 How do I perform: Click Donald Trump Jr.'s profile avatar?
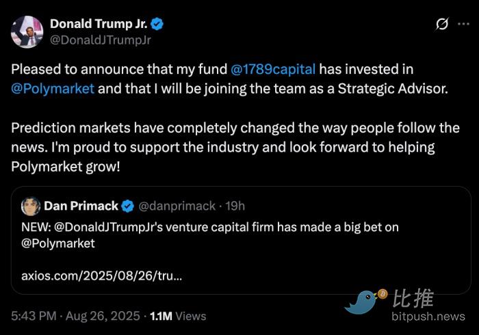pyautogui.click(x=27, y=31)
